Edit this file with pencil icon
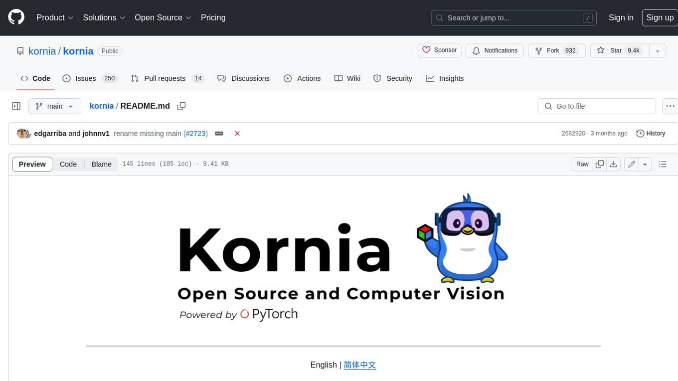Image resolution: width=678 pixels, height=381 pixels. (x=631, y=164)
